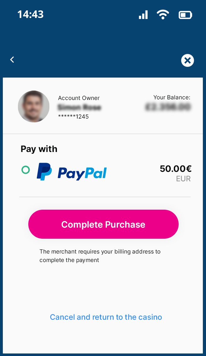Image resolution: width=206 pixels, height=356 pixels.
Task: Tap the 14:43 clock in status bar
Action: click(x=31, y=14)
